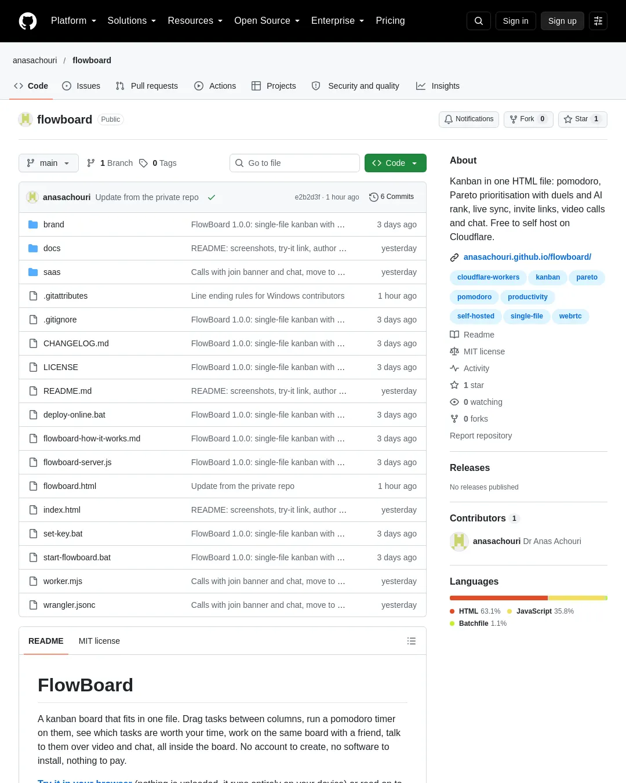View the 0 Tags link
The width and height of the screenshot is (626, 783).
pyautogui.click(x=158, y=163)
